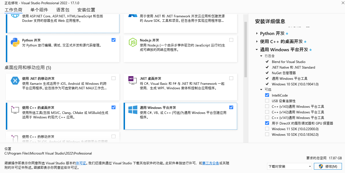Click .NET Native 和 .NET Standard component

point(293,67)
